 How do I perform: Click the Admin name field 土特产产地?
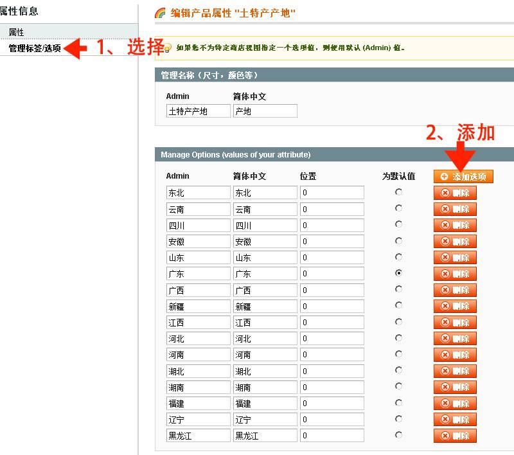pyautogui.click(x=198, y=111)
